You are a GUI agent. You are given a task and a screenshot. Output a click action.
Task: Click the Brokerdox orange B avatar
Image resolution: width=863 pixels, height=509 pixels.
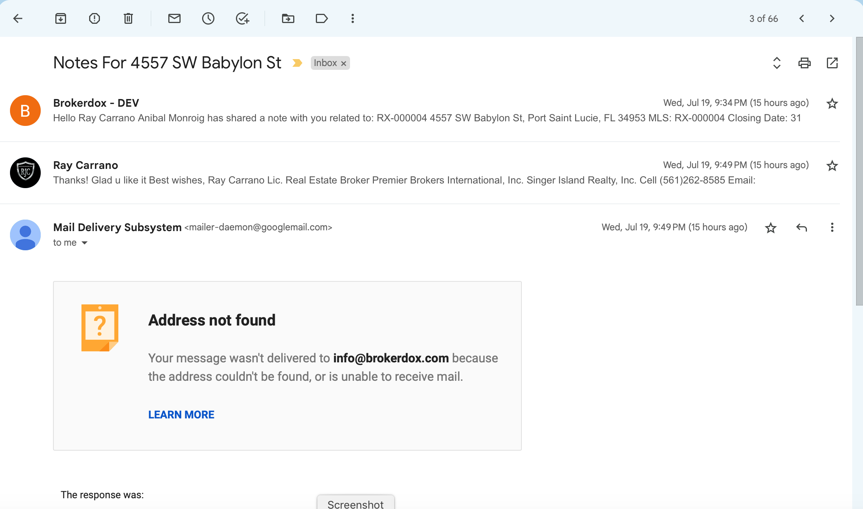[25, 111]
